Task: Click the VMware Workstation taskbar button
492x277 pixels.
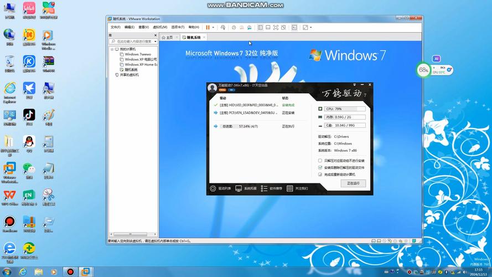Action: tap(85, 271)
